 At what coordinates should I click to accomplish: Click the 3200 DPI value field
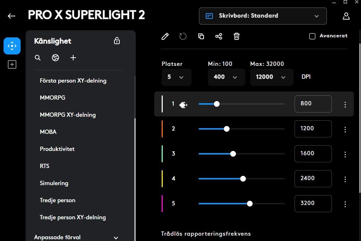313,204
